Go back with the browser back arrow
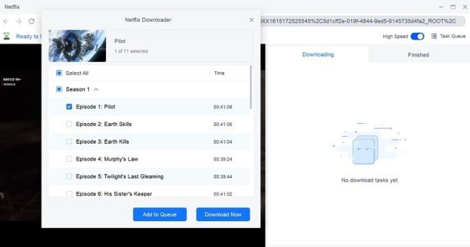Image resolution: width=470 pixels, height=247 pixels. point(6,21)
